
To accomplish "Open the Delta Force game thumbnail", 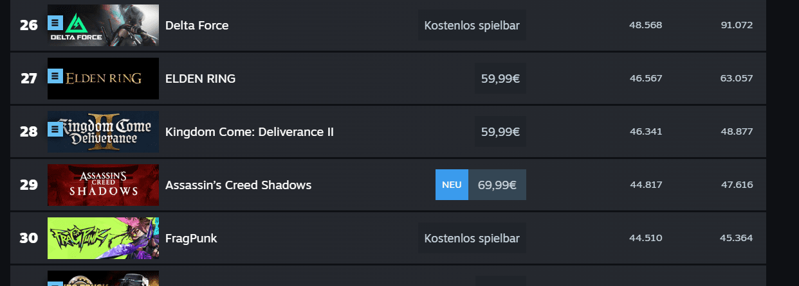I will pos(103,26).
